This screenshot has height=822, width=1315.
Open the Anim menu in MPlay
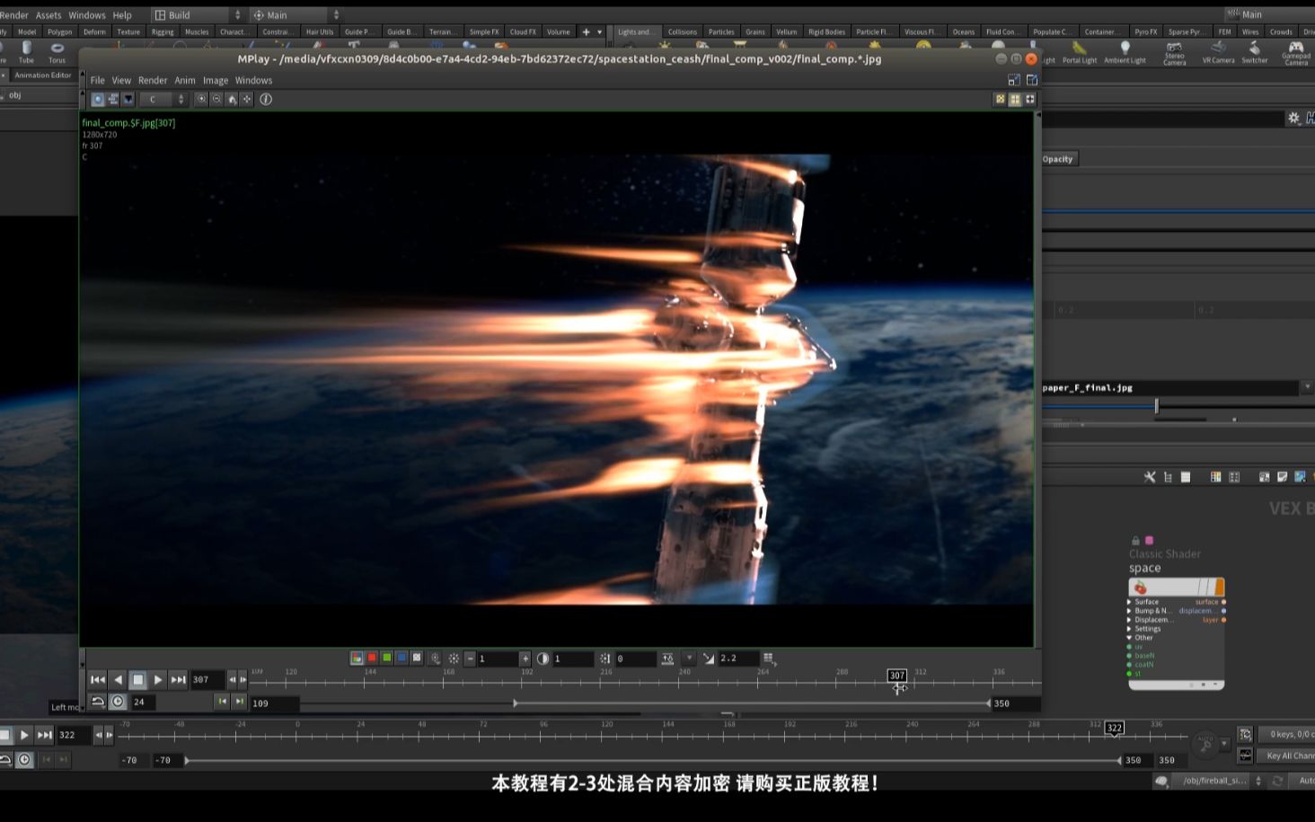click(185, 80)
